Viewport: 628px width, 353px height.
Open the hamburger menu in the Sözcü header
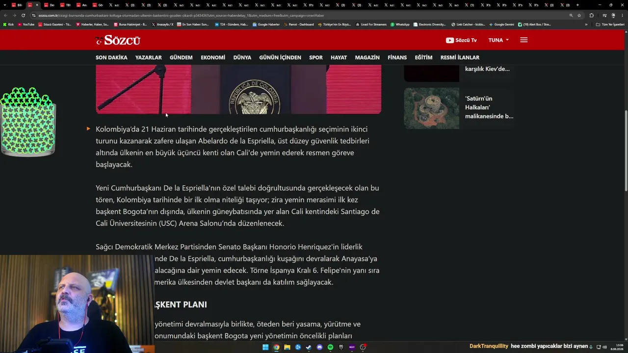pos(523,40)
